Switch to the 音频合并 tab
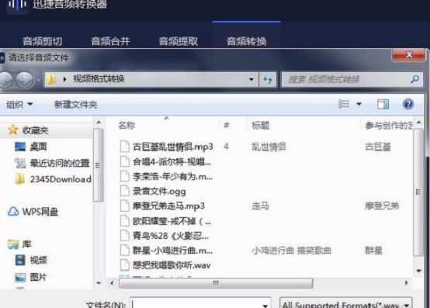430x308 pixels. click(110, 41)
